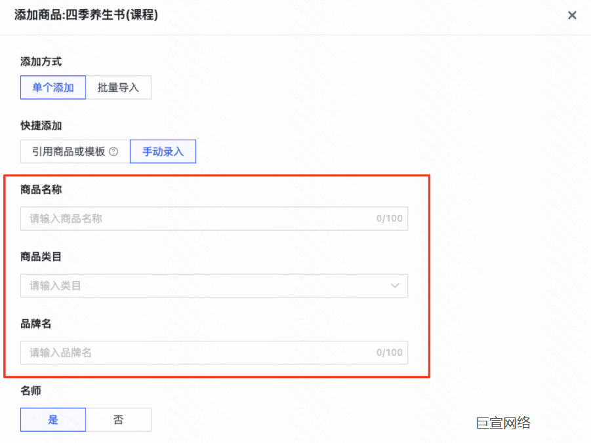
Task: Click the 商品类目 field label
Action: click(x=41, y=257)
